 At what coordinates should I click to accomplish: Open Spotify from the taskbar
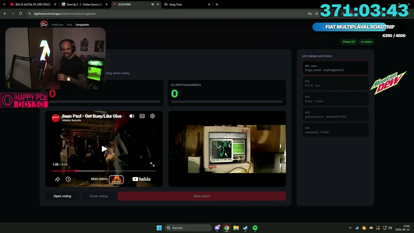(255, 228)
